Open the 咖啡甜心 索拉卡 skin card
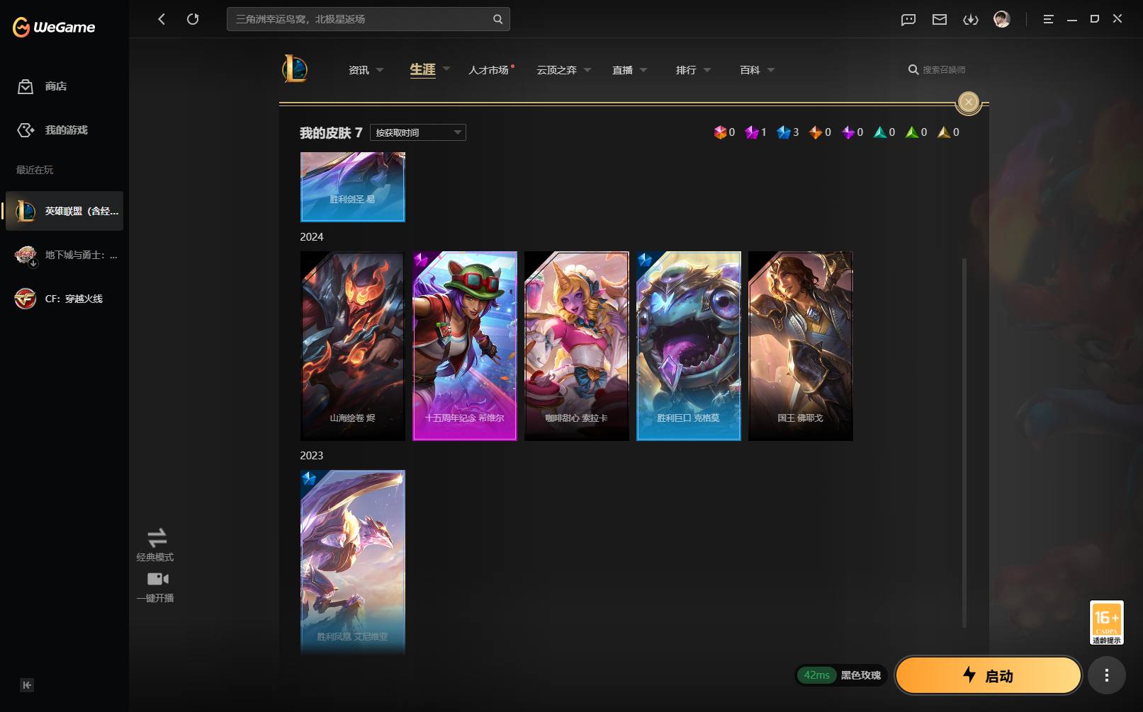This screenshot has height=712, width=1143. 577,346
